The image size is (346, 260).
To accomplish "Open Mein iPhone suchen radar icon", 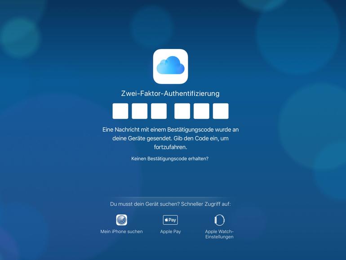I will click(122, 220).
